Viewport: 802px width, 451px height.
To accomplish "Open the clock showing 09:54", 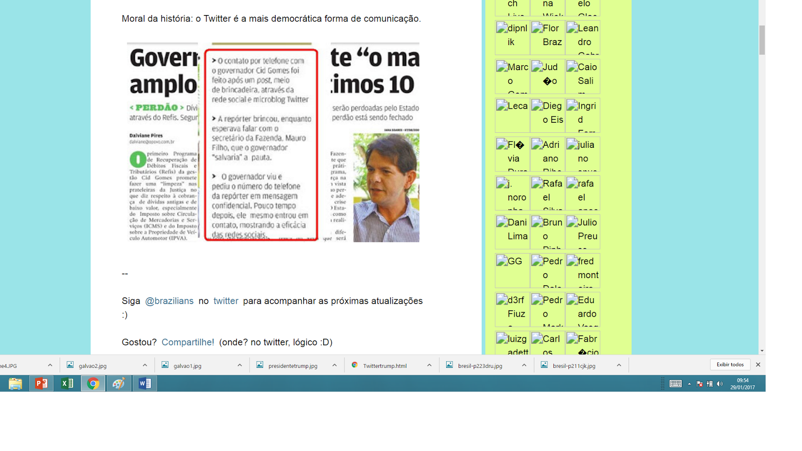I will (742, 384).
